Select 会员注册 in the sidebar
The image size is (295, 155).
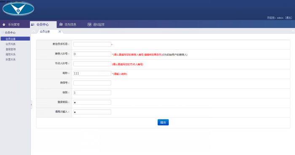15,39
